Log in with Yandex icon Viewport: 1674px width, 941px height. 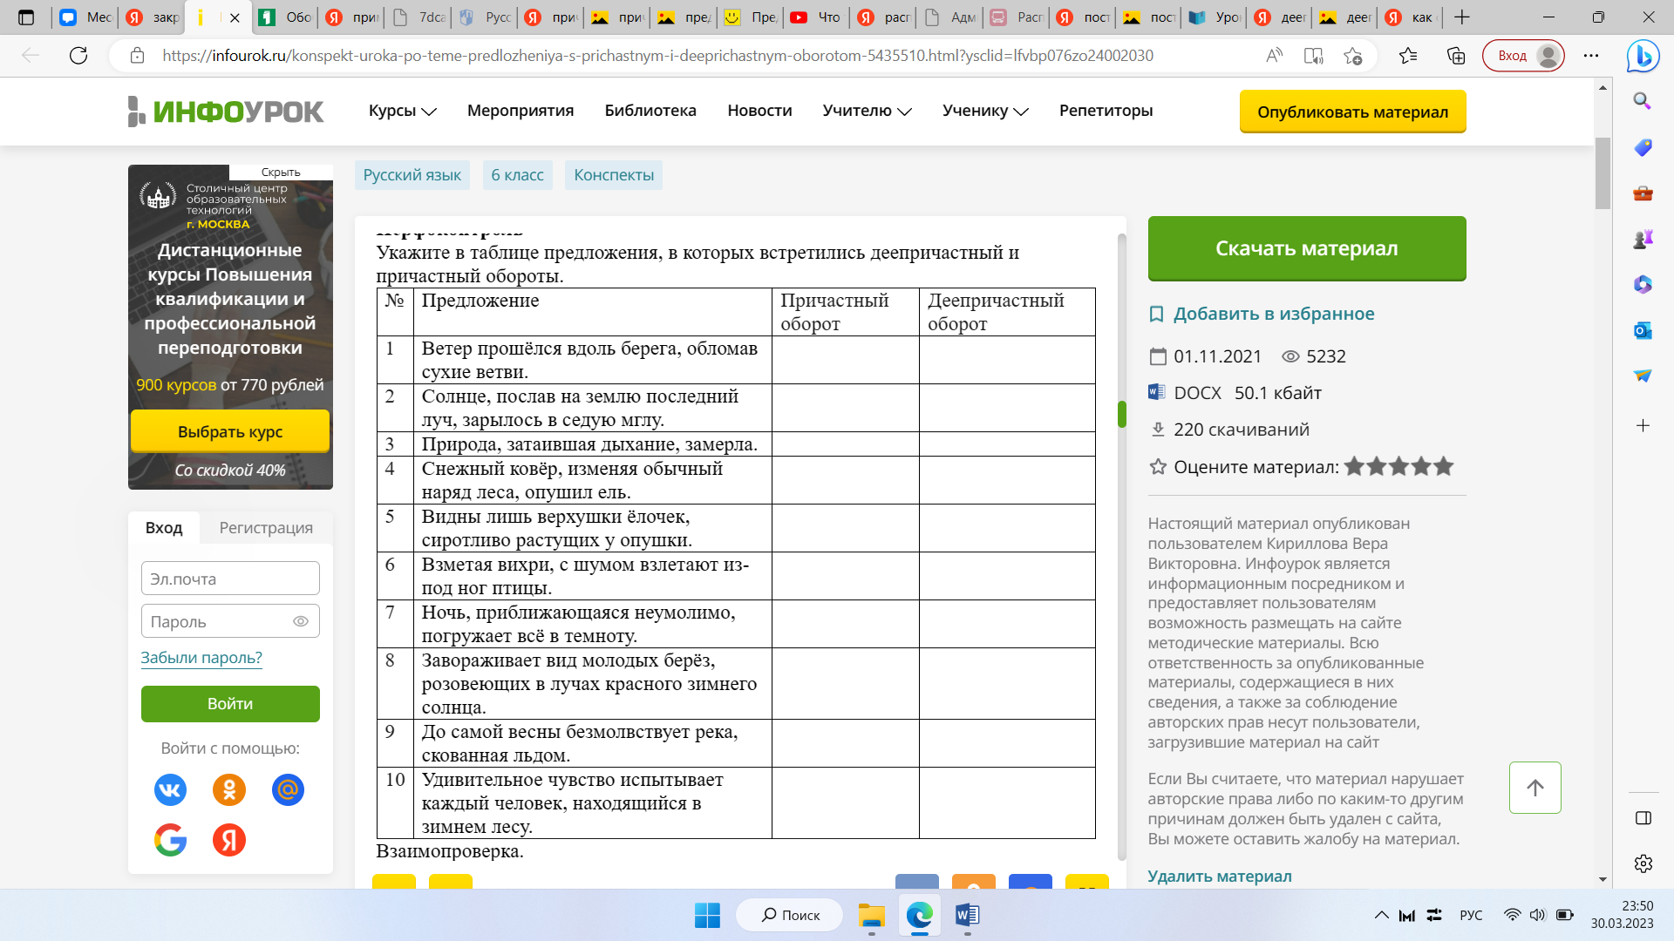pyautogui.click(x=229, y=840)
